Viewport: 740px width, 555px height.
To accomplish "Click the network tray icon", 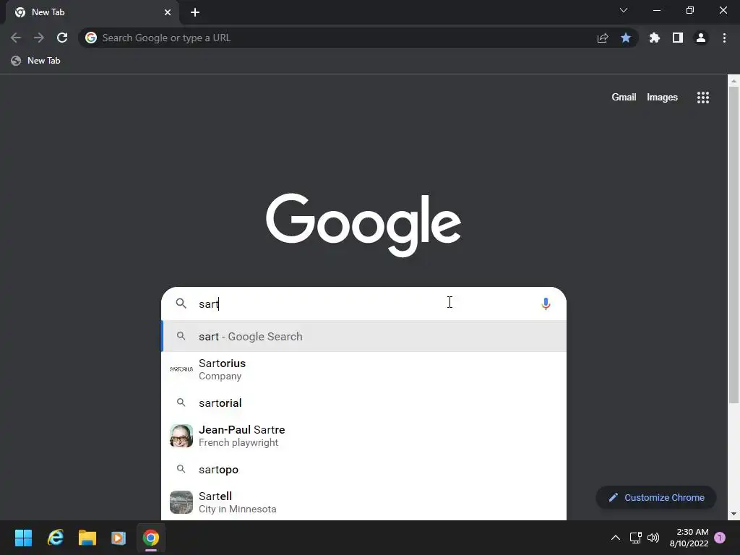I will [636, 538].
